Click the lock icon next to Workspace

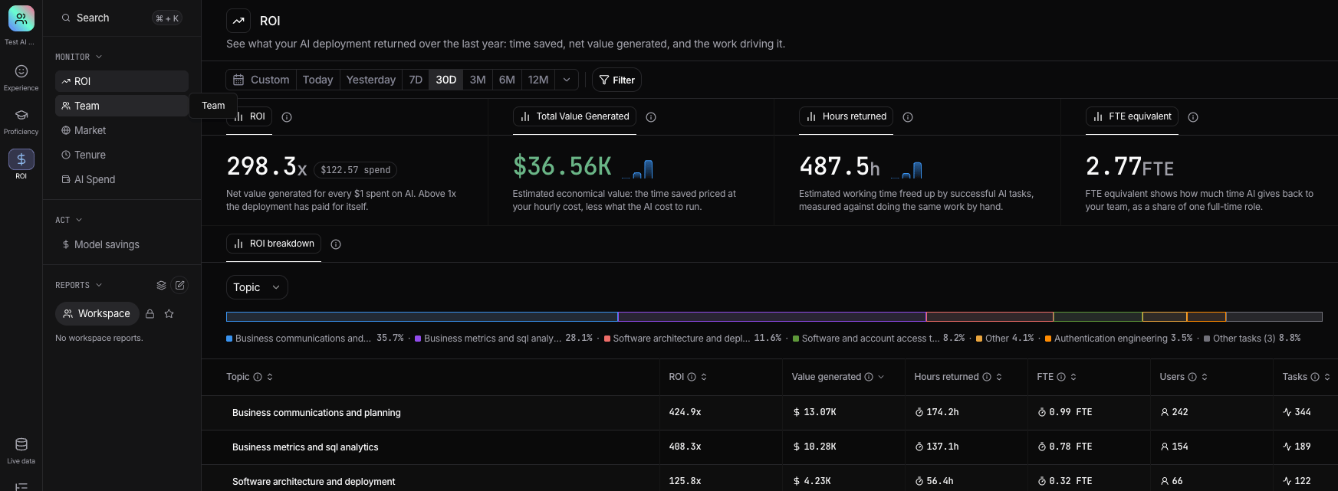click(150, 314)
